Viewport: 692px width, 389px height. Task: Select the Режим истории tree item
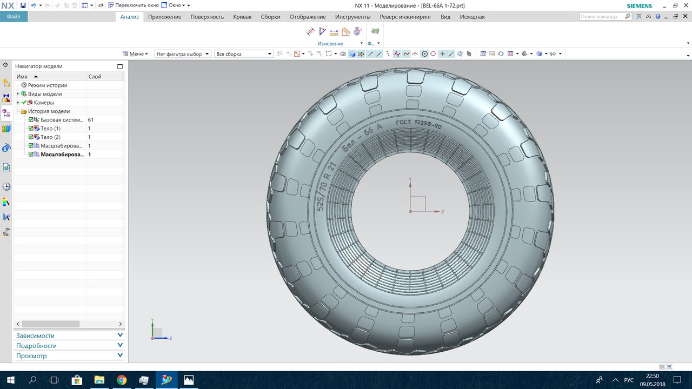pyautogui.click(x=48, y=85)
